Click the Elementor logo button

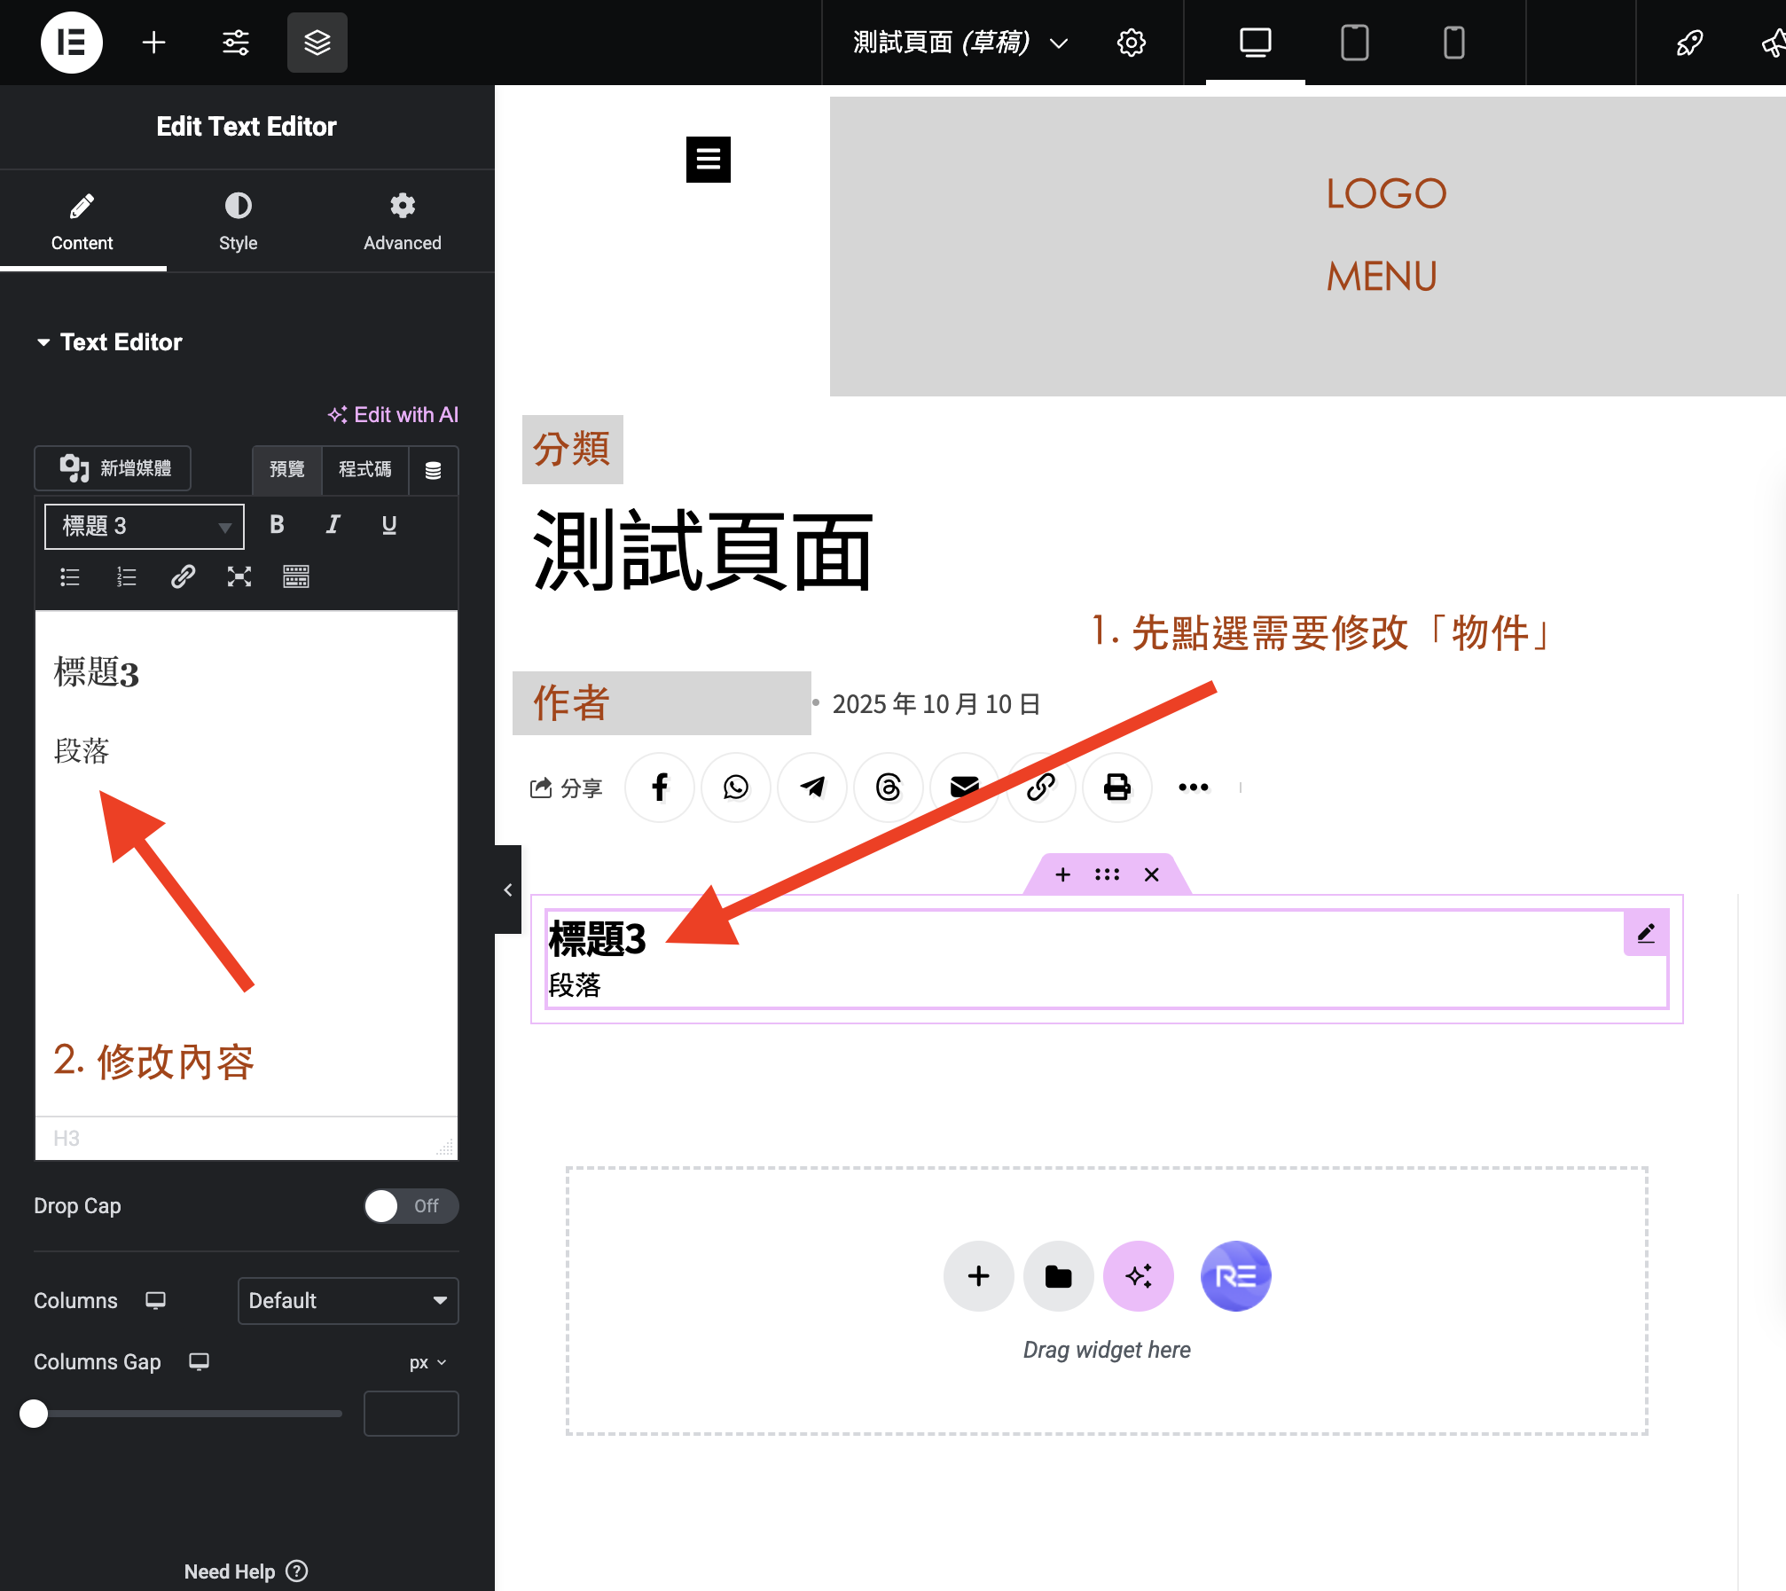tap(71, 43)
